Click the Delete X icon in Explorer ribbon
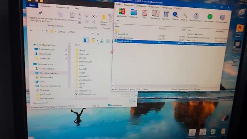The width and height of the screenshot is (247, 139). tap(93, 16)
